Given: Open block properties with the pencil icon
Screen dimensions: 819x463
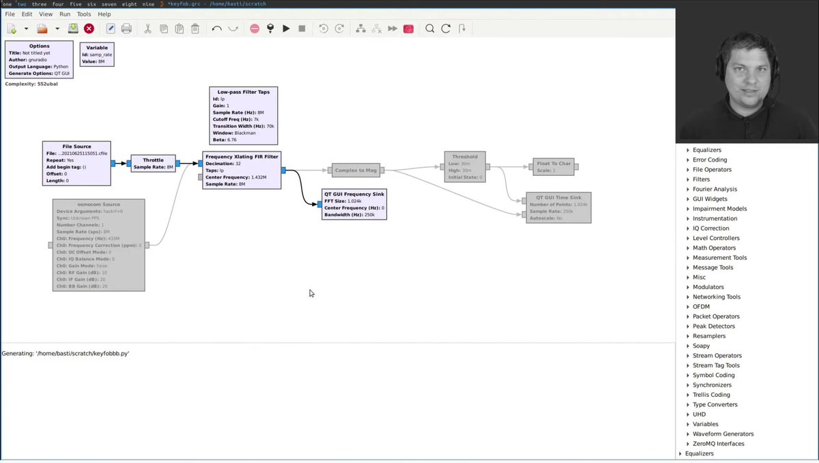Looking at the screenshot, I should coord(111,29).
